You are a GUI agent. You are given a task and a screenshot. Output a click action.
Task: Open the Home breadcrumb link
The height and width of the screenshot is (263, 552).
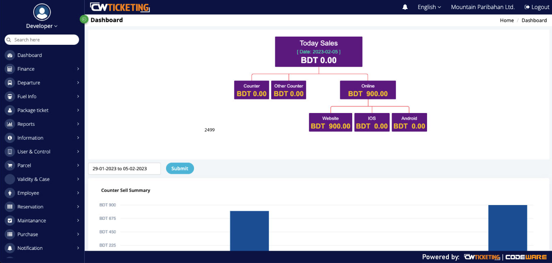pyautogui.click(x=506, y=20)
